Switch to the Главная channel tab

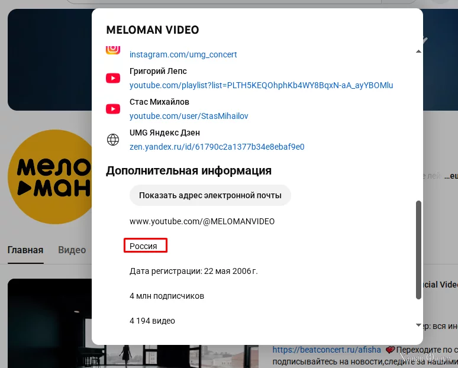click(25, 250)
